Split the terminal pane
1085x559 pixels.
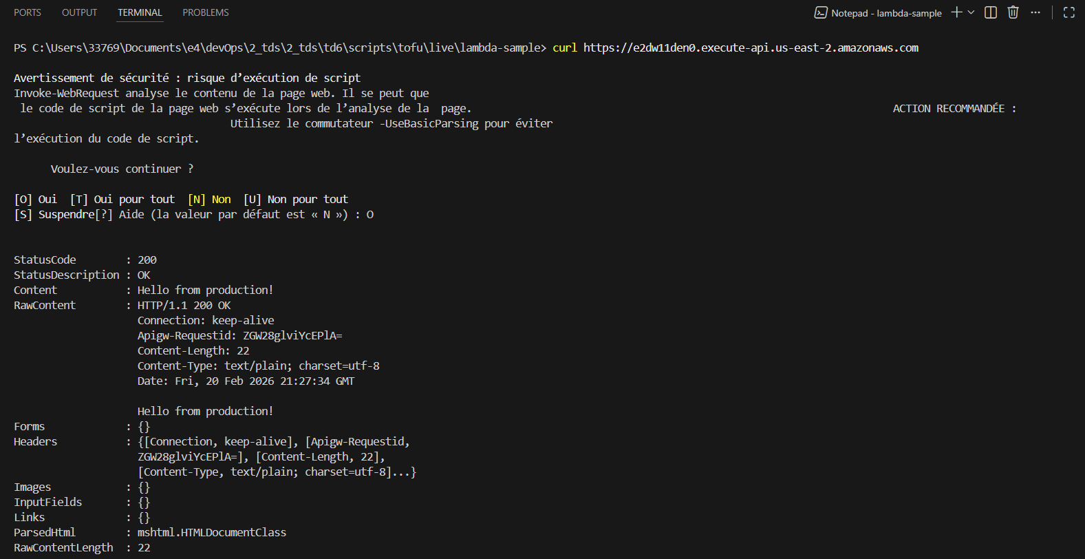click(x=991, y=12)
